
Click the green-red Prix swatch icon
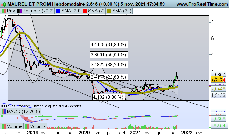[x=4, y=11]
